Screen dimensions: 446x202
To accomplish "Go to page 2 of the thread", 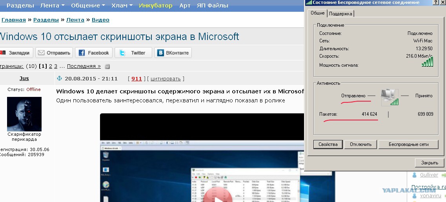I will (51, 66).
